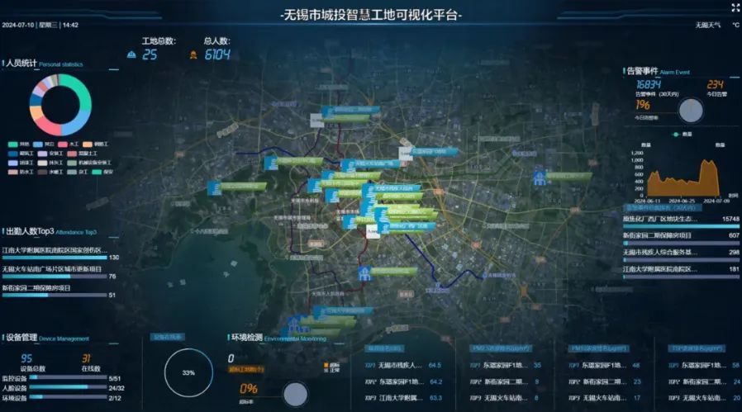Open 无锡市残疾人综合服务基 alarm row with 298
Image resolution: width=742 pixels, height=412 pixels.
pos(681,255)
